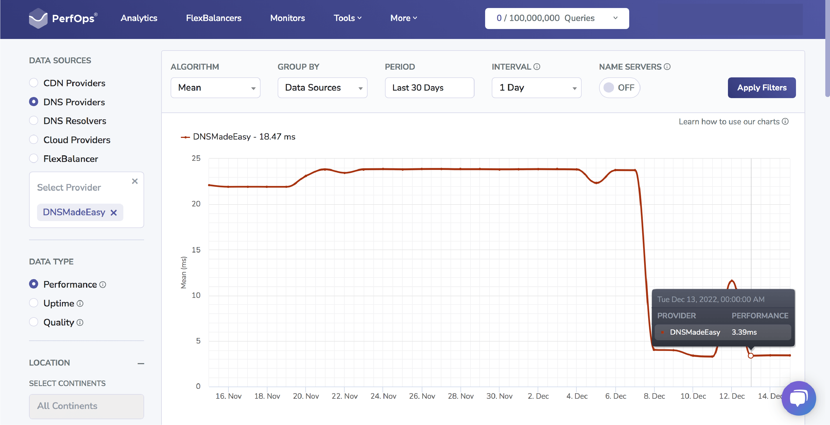Click the Dec 13 data point on chart

point(750,356)
